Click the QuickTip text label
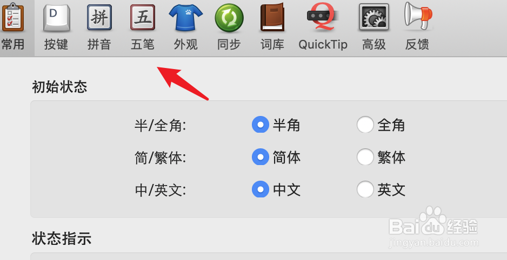The width and height of the screenshot is (507, 260). (323, 45)
